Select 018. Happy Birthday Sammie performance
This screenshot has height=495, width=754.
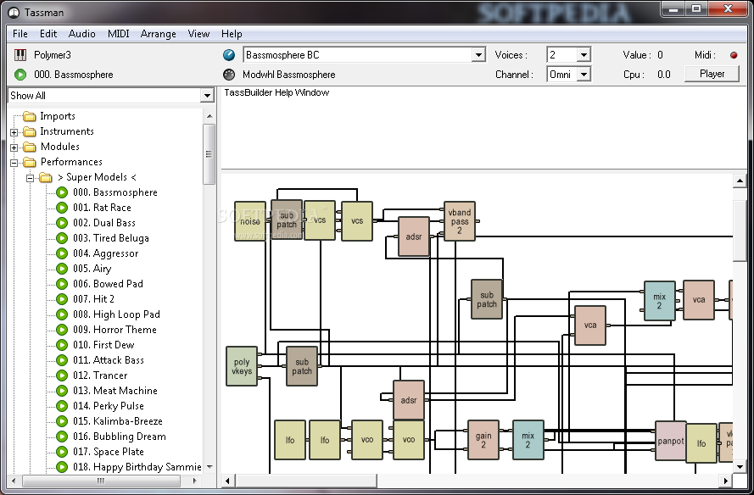[137, 467]
